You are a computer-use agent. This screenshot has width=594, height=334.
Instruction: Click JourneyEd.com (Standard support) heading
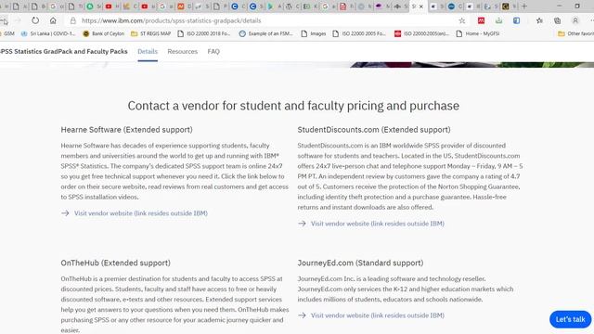click(x=360, y=263)
